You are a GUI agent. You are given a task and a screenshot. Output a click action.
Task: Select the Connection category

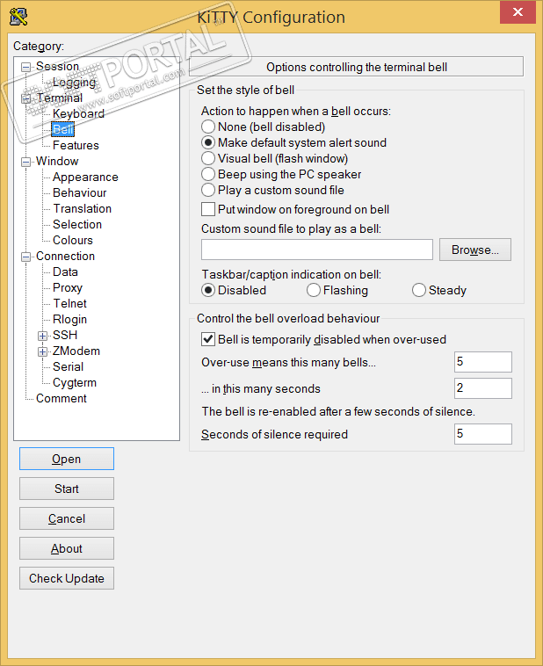point(65,256)
